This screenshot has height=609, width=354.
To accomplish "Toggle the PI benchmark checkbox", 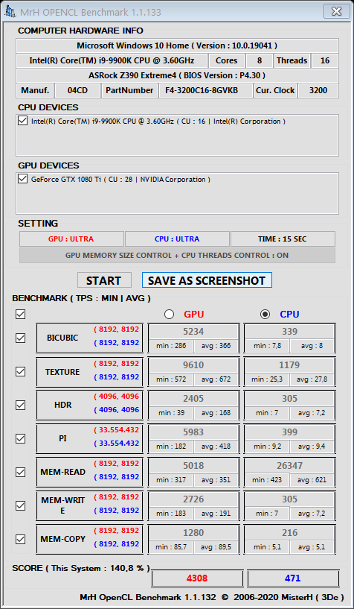I will [21, 438].
